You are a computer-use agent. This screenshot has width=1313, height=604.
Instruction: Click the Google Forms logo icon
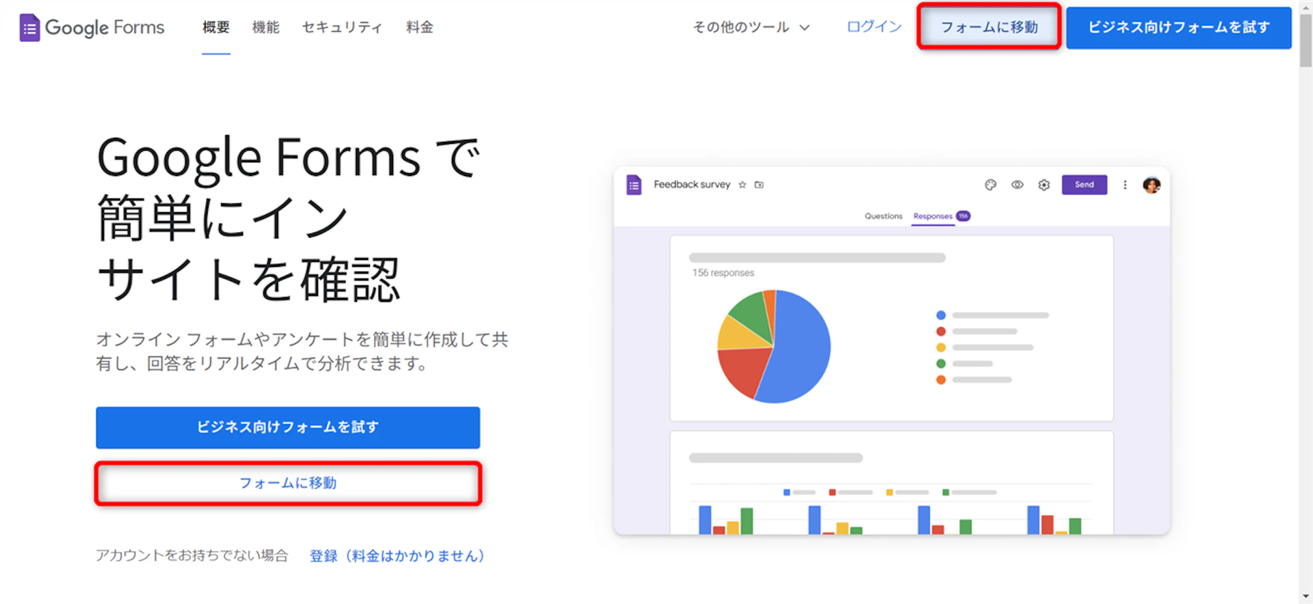pos(29,28)
